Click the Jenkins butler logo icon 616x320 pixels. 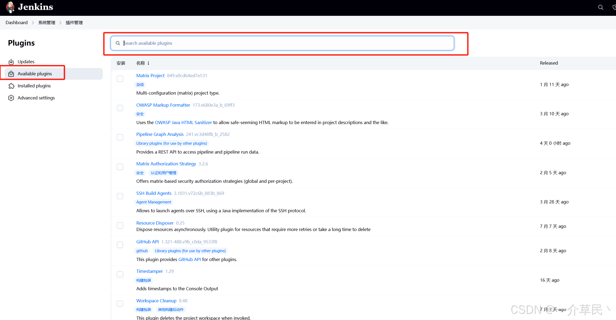(10, 7)
